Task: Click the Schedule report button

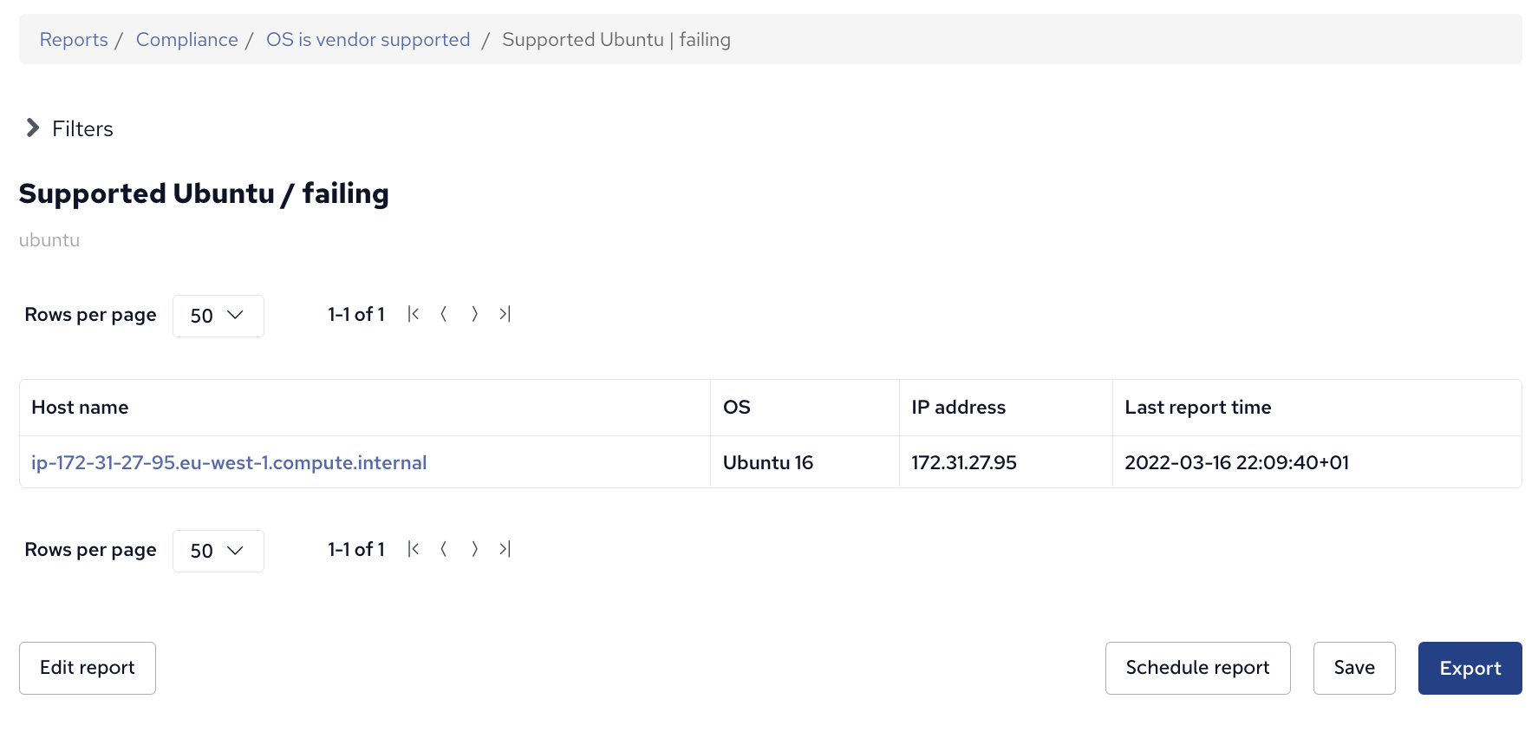Action: pos(1197,668)
